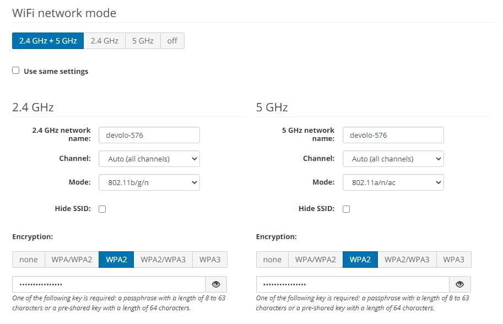Click the 2.4 GHz network name field
The image size is (503, 324).
tap(149, 135)
